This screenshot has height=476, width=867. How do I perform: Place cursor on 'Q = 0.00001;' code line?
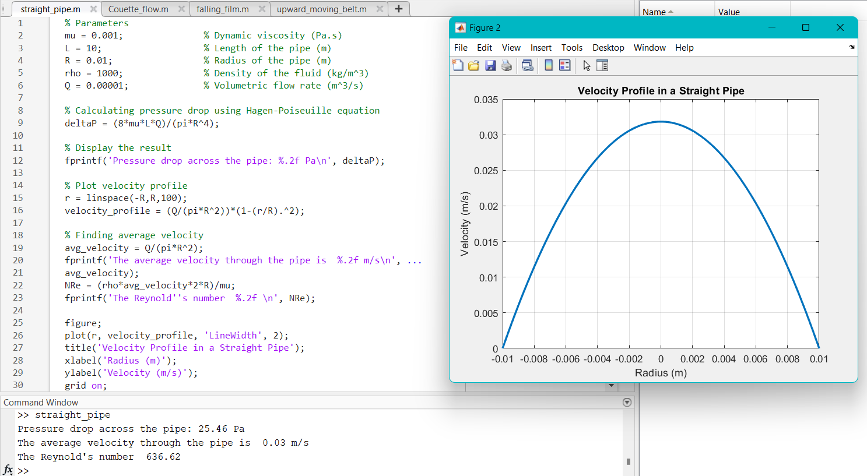click(x=96, y=86)
